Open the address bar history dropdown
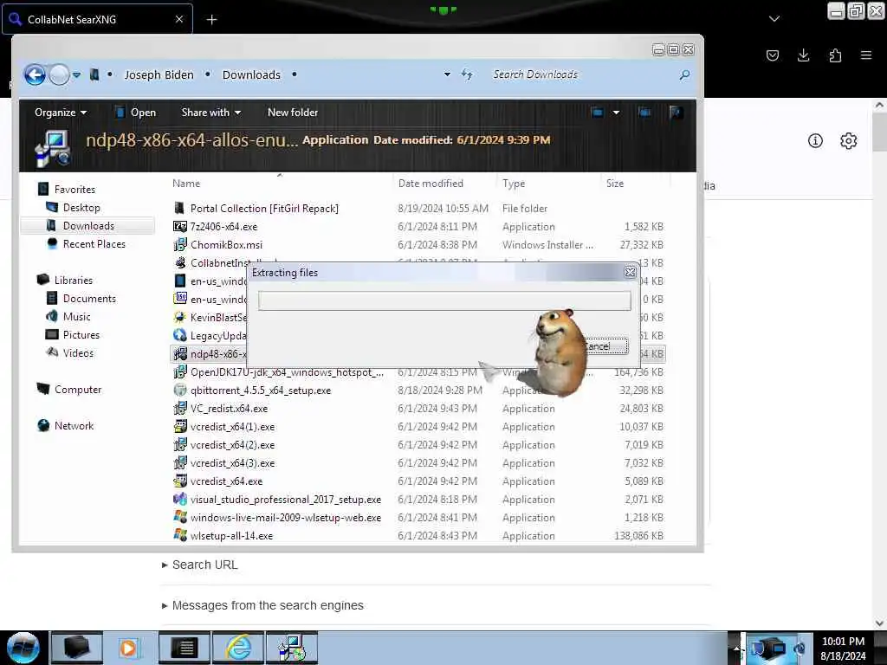Viewport: 887px width, 665px height. pyautogui.click(x=447, y=74)
